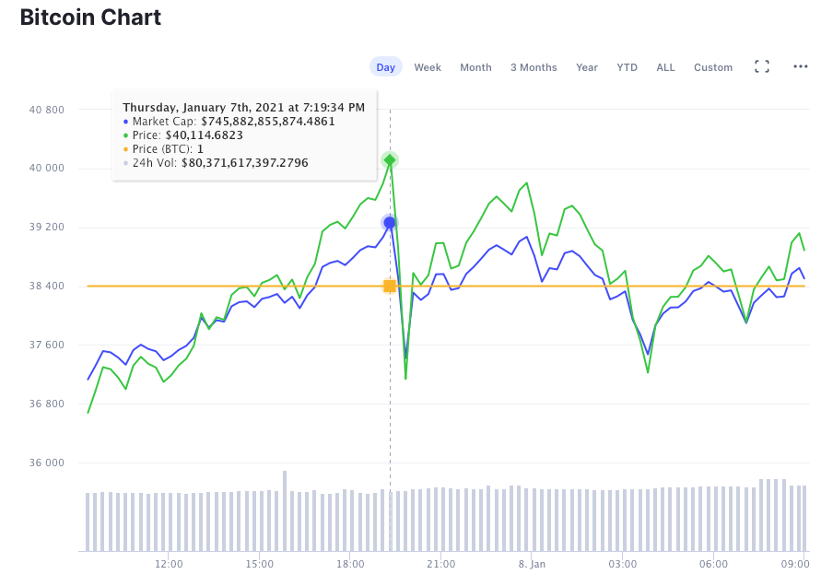Select the Day time range tab
The width and height of the screenshot is (821, 574).
click(386, 67)
